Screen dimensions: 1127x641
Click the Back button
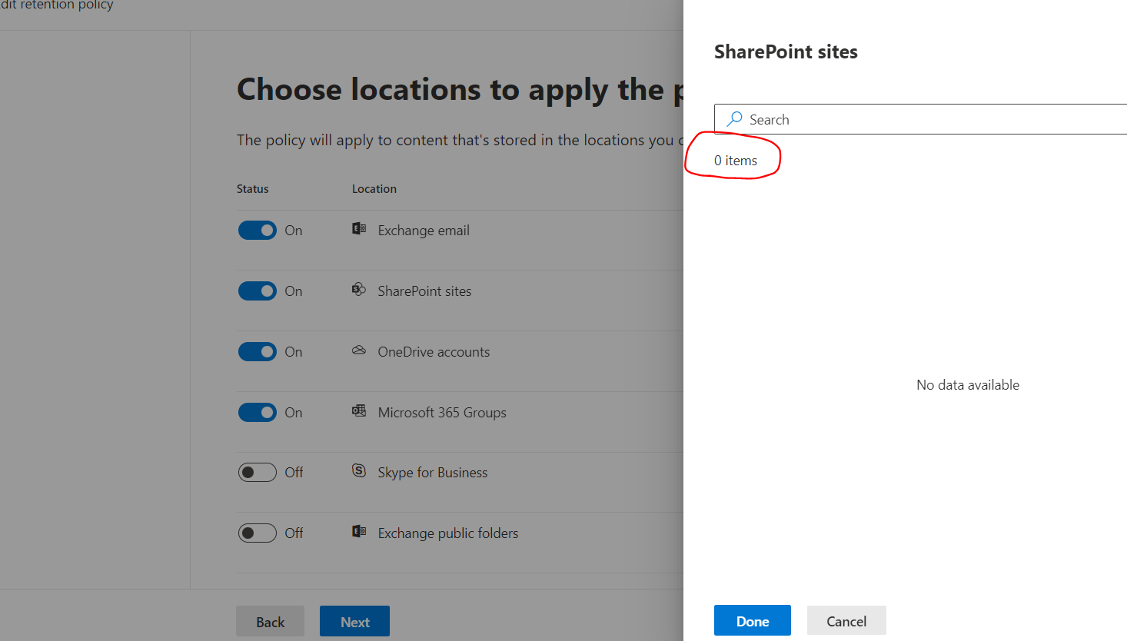[x=270, y=622]
